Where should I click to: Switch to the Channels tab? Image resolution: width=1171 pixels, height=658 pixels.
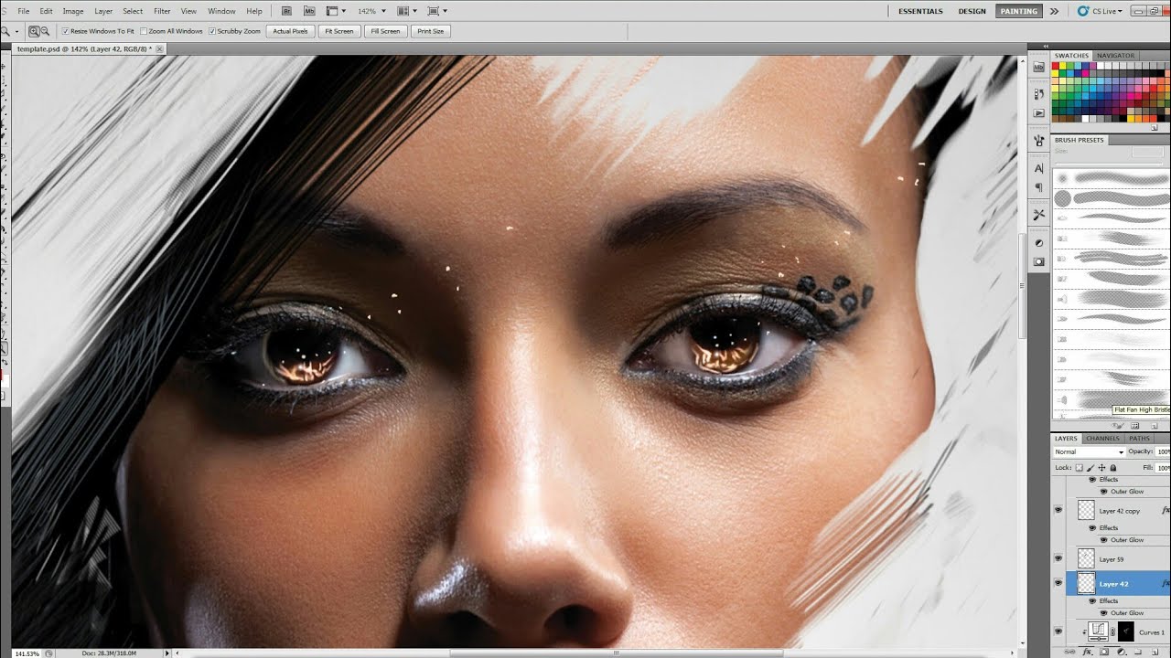point(1102,439)
